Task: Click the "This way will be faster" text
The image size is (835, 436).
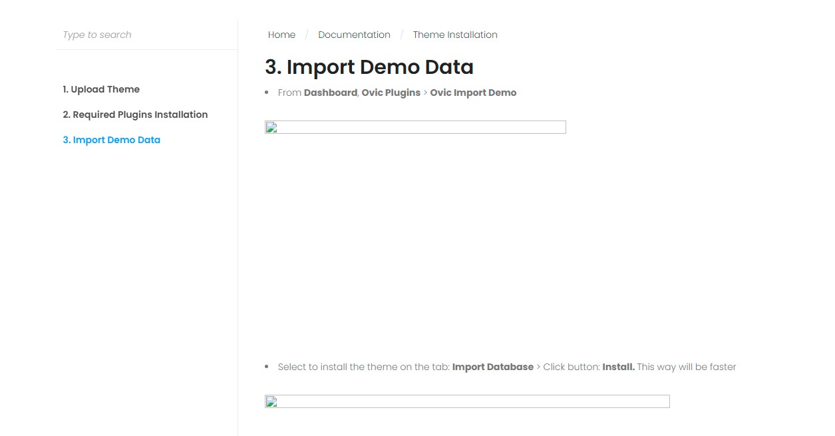Action: coord(687,367)
